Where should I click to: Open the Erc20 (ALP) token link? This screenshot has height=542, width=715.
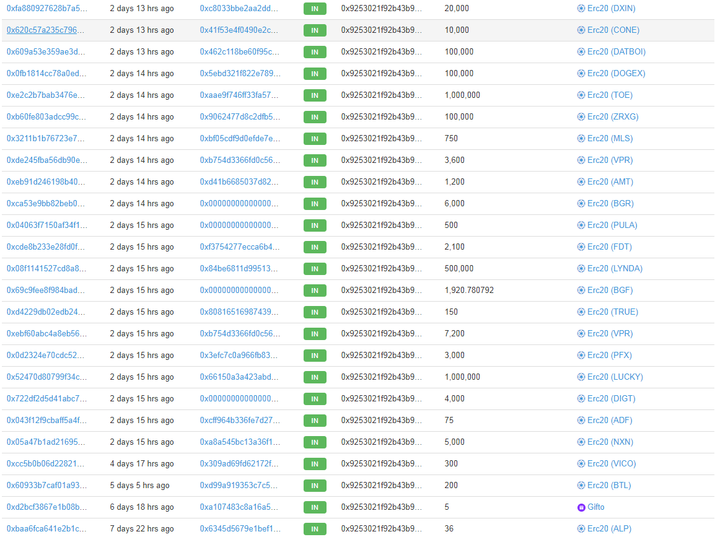click(609, 529)
